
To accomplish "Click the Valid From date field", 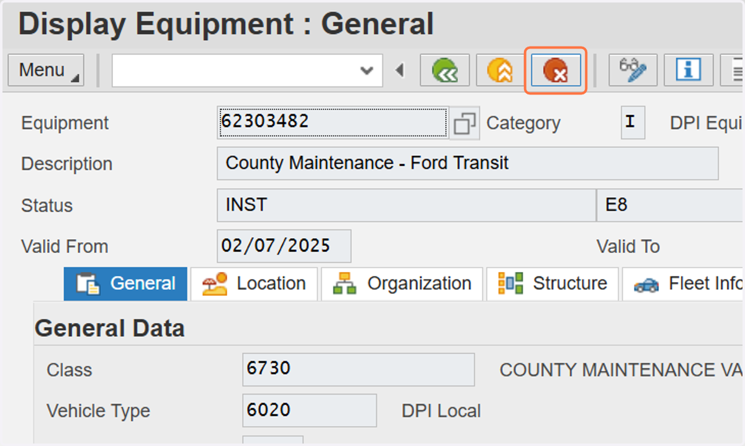I will (x=284, y=246).
